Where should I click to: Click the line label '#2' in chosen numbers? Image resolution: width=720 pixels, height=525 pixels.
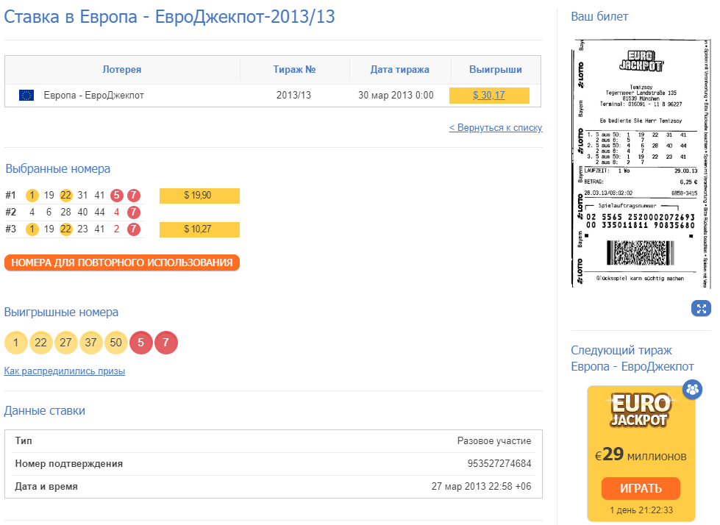(x=10, y=212)
